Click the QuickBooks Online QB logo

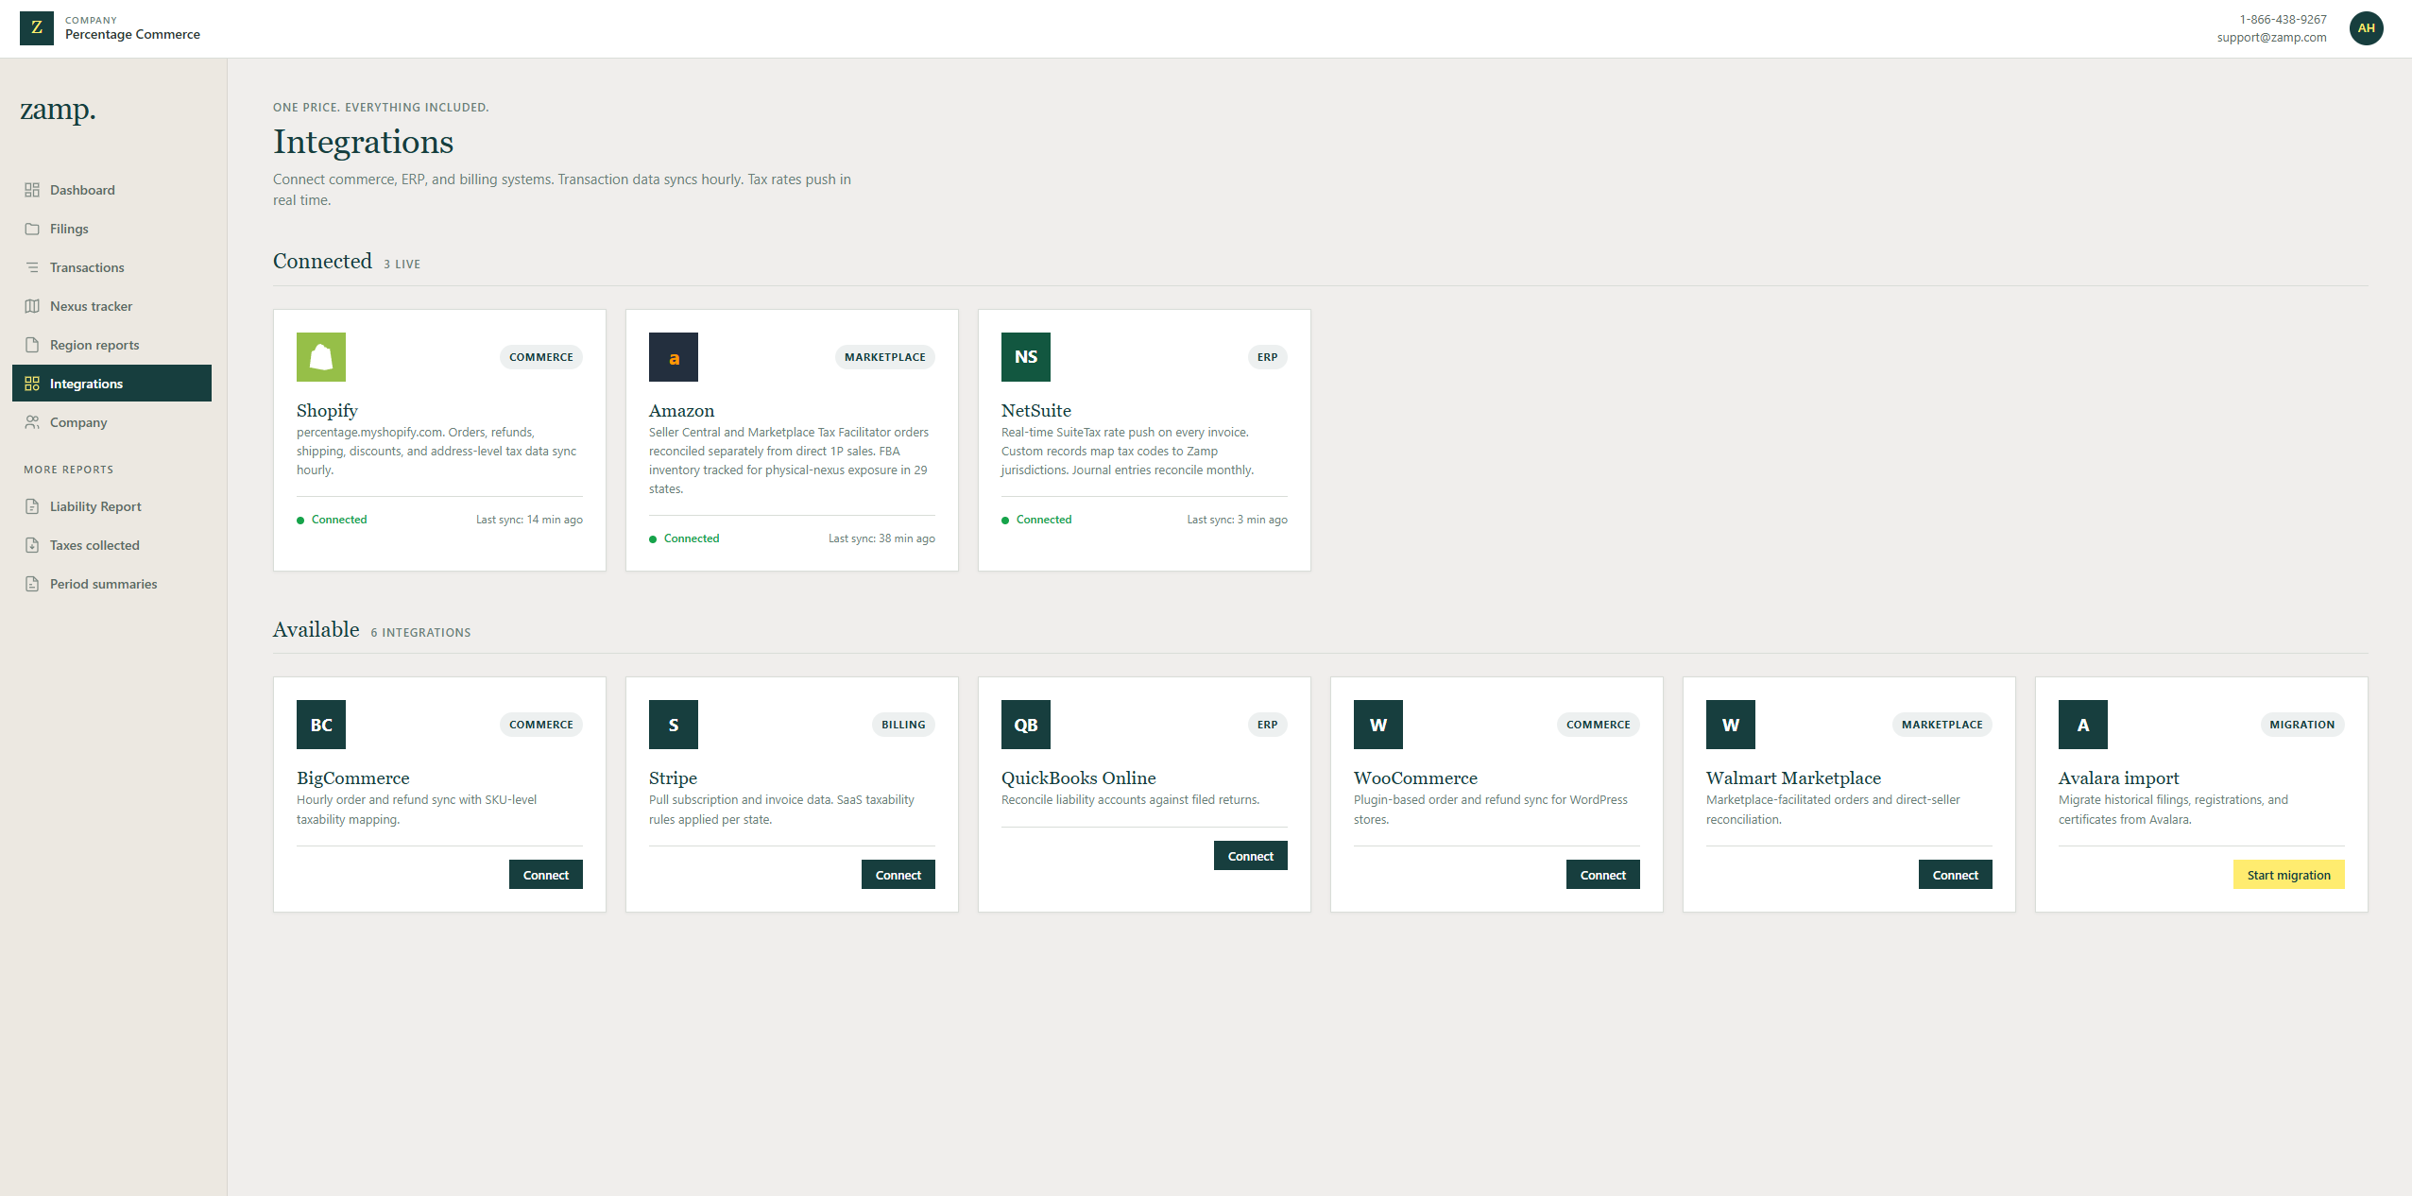point(1026,725)
